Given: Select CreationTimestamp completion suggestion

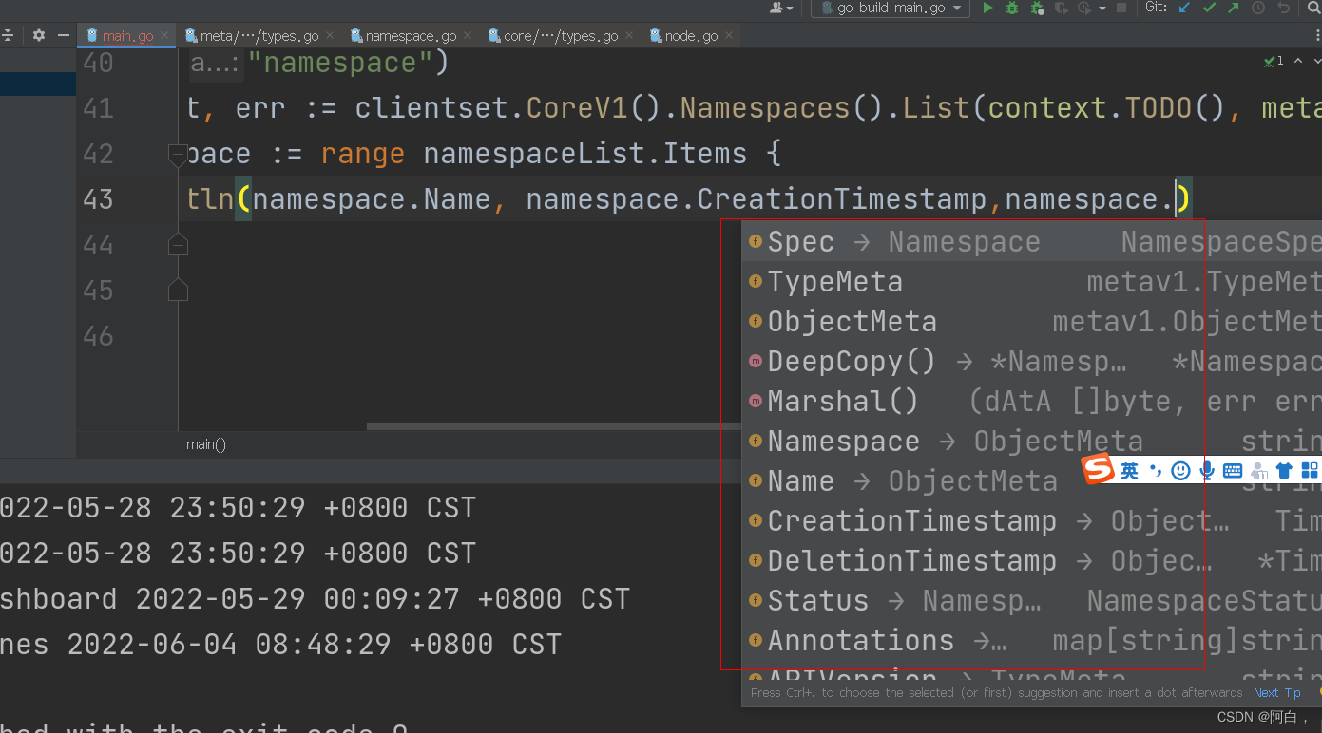Looking at the screenshot, I should 1032,521.
